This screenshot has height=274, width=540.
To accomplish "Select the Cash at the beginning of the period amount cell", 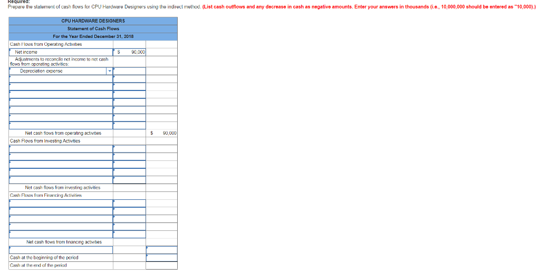I will (161, 258).
